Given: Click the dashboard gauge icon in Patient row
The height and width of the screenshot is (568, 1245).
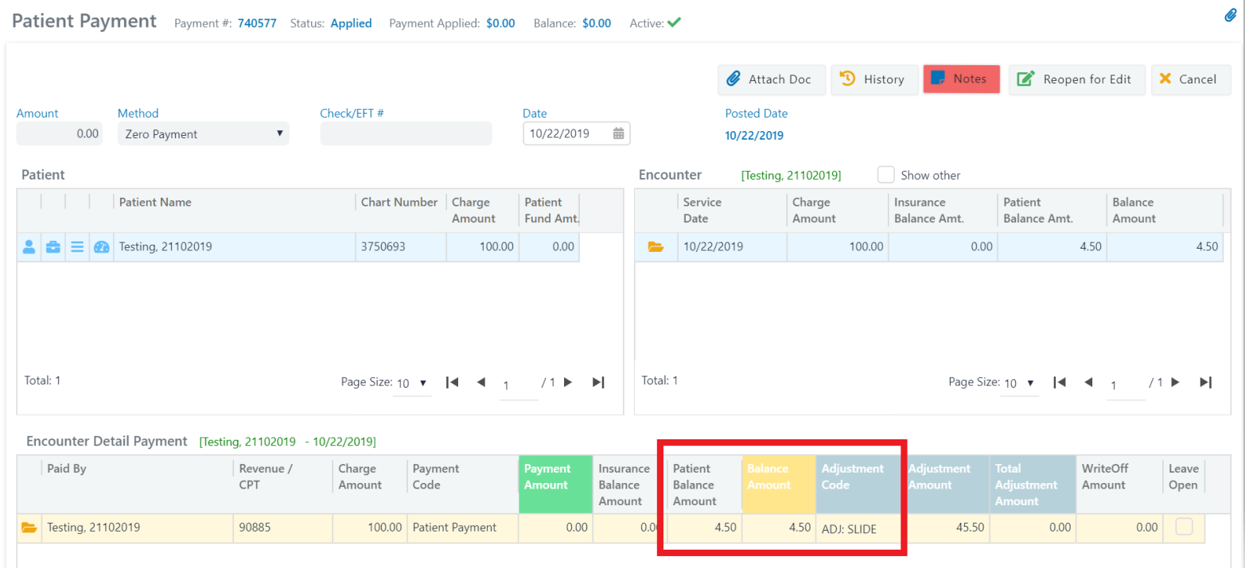Looking at the screenshot, I should pyautogui.click(x=101, y=247).
